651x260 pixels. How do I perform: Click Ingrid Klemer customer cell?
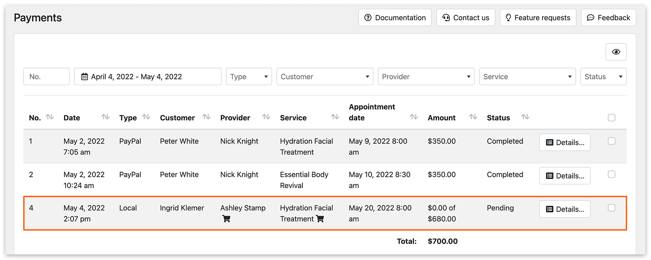[x=182, y=208]
